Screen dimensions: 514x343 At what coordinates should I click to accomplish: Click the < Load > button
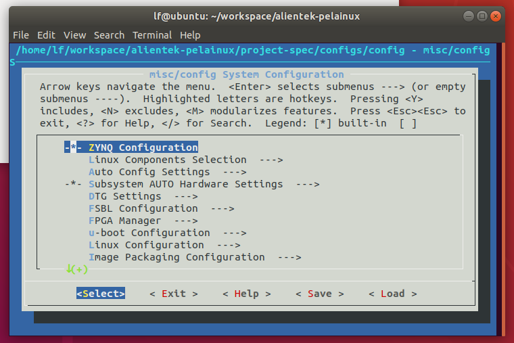(393, 294)
